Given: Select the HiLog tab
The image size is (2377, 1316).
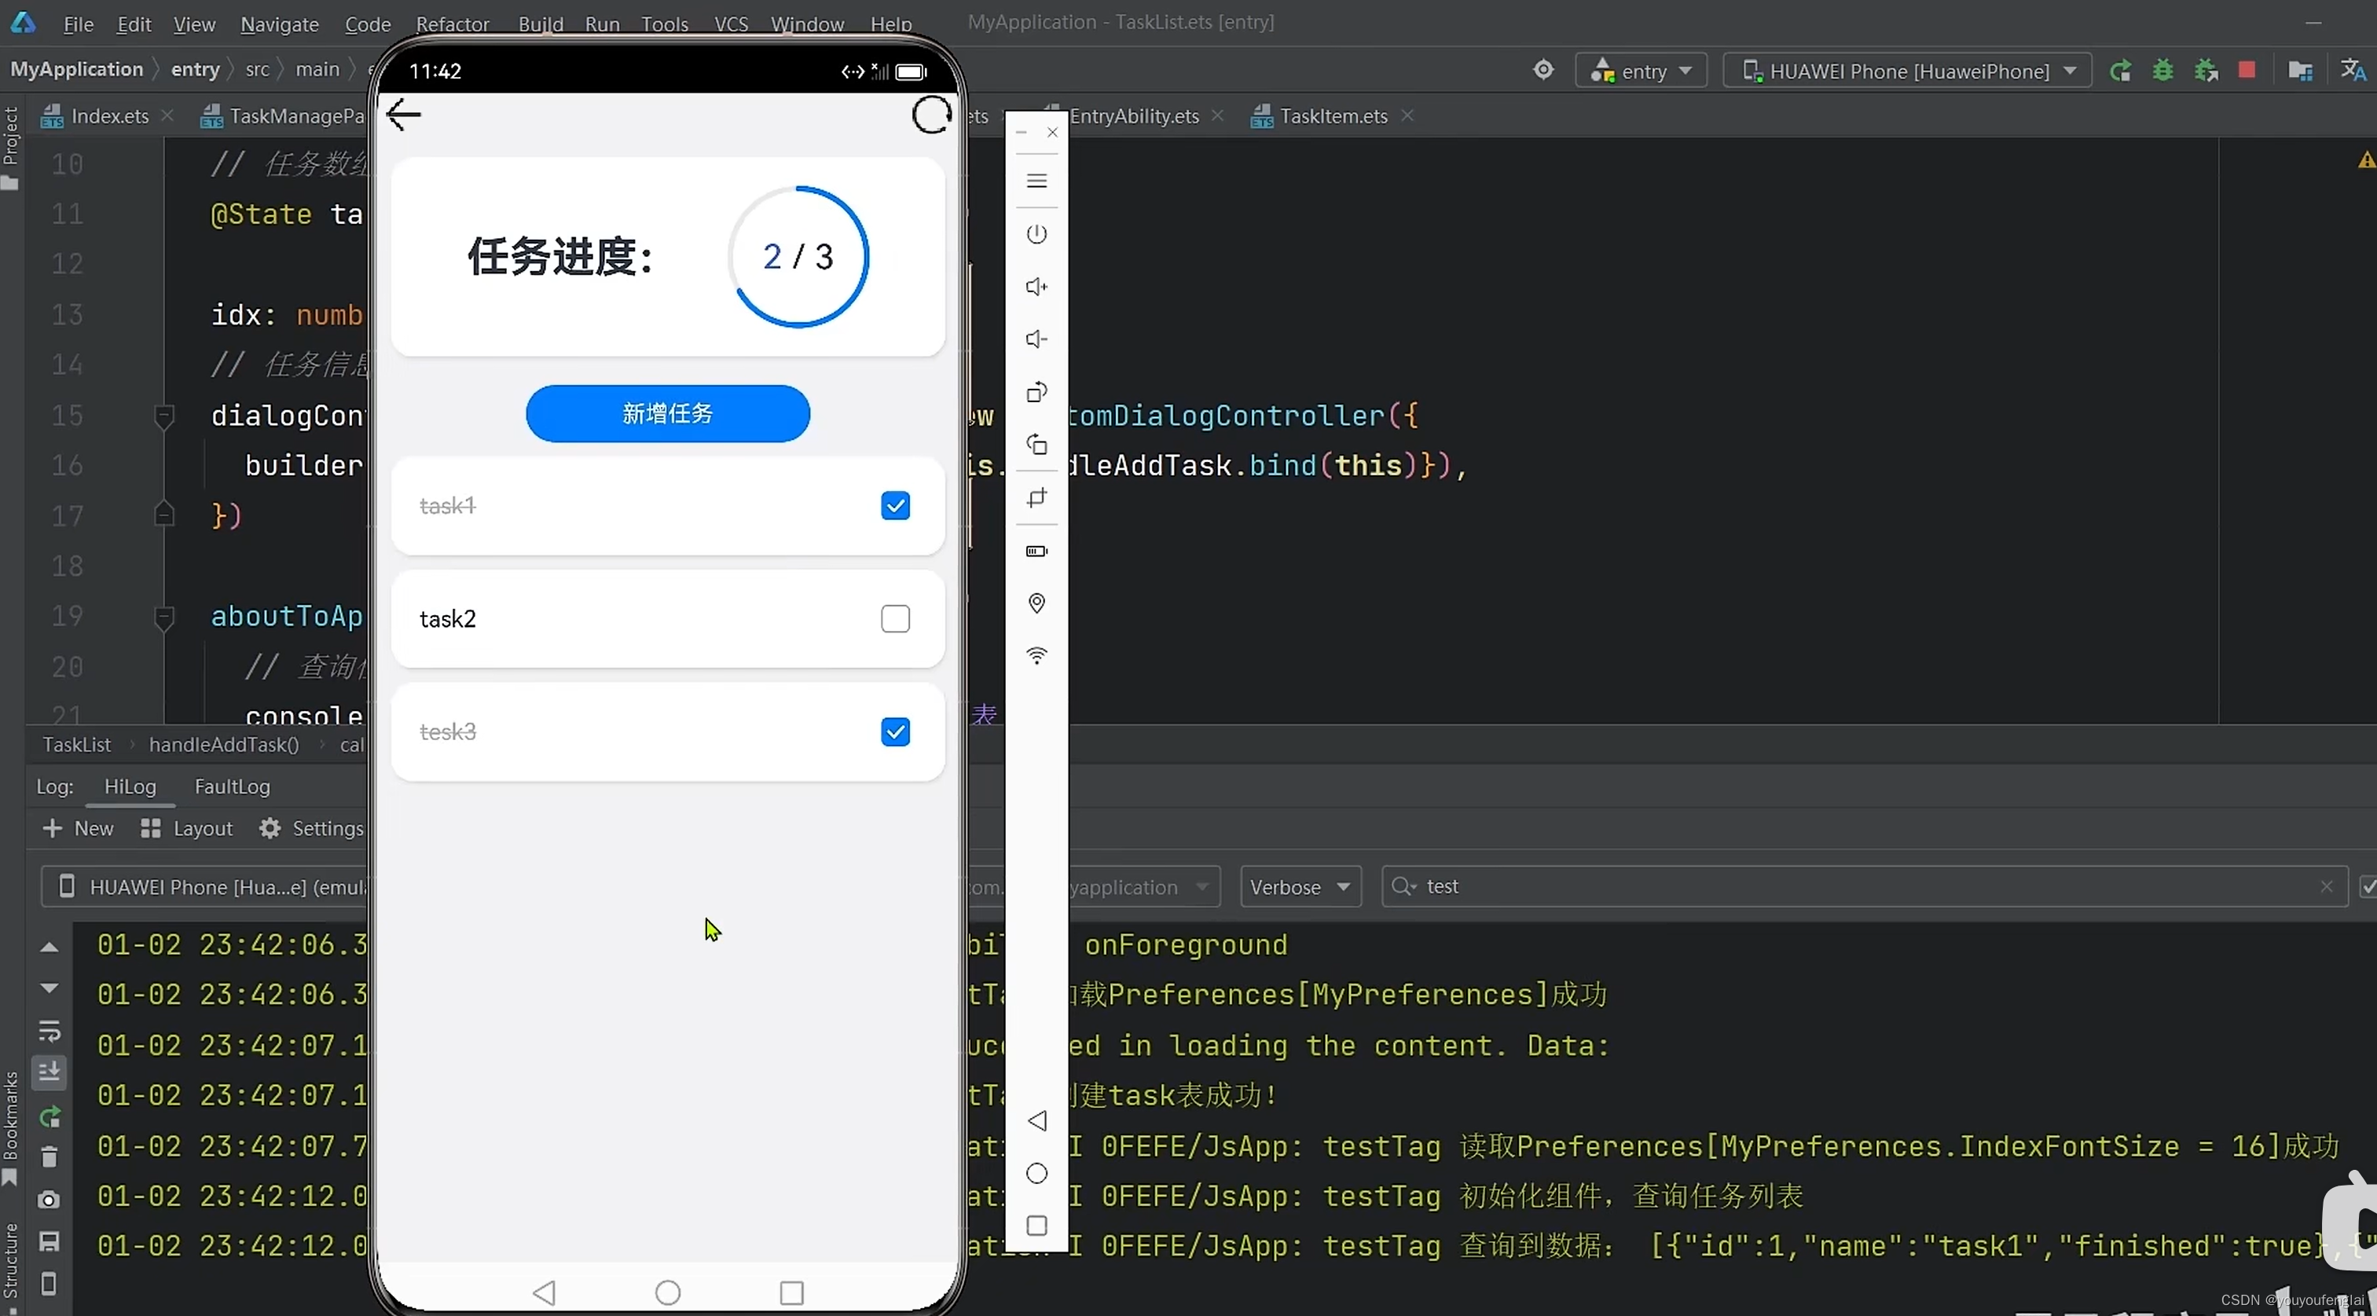Looking at the screenshot, I should [x=130, y=786].
